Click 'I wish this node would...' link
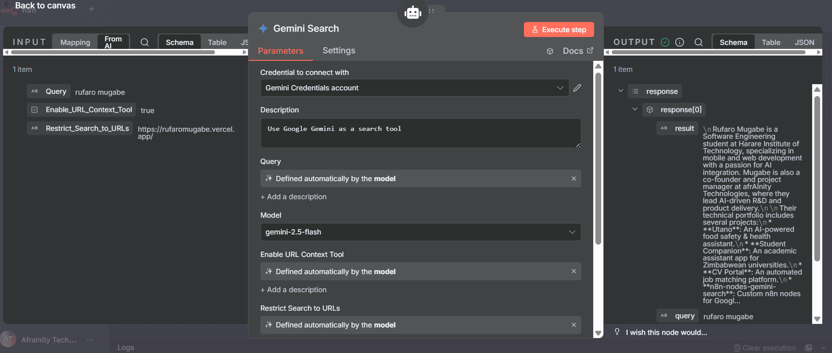832x353 pixels. (x=666, y=332)
